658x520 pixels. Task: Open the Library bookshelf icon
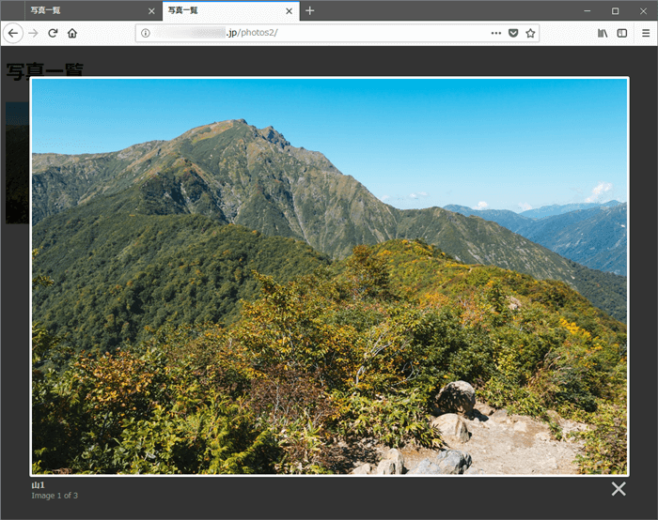[603, 33]
